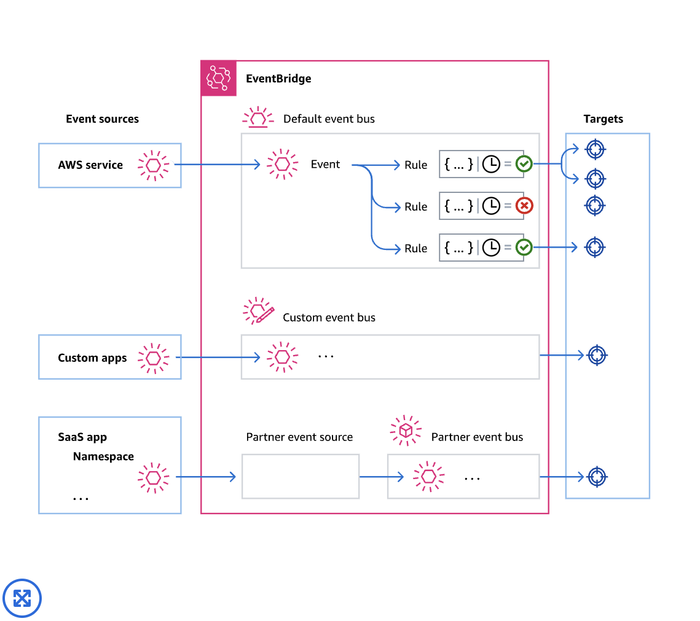Click the '{ ... }' pattern in third rule

[x=458, y=247]
